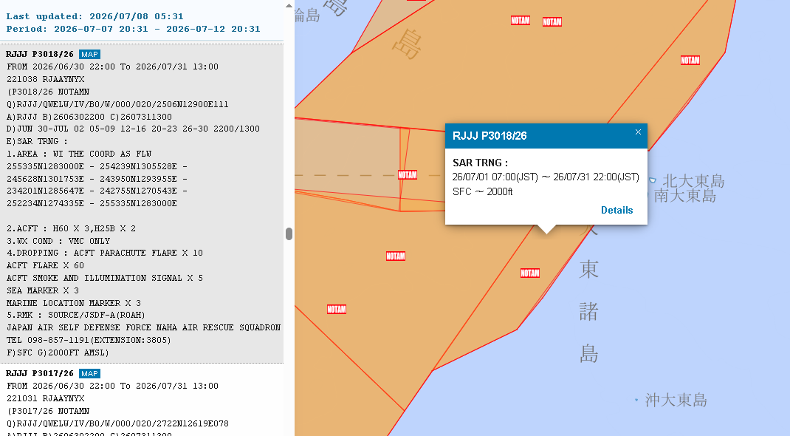Image resolution: width=790 pixels, height=436 pixels.
Task: Click the lowest-left NOTAM marker on the map
Action: 337,310
